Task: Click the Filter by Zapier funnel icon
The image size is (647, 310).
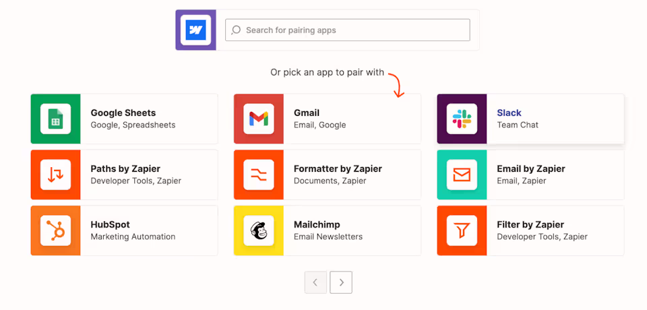Action: coord(462,230)
